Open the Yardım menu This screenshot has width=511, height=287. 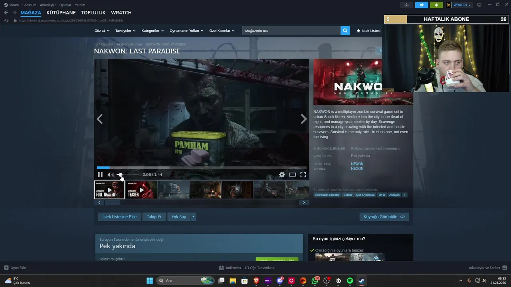[x=80, y=5]
